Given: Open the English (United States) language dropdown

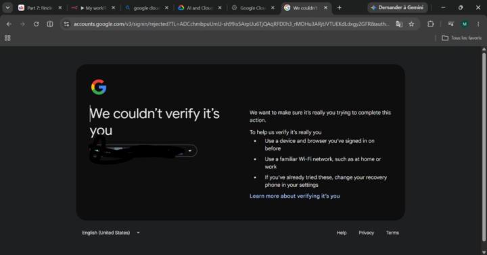Looking at the screenshot, I should coord(111,233).
